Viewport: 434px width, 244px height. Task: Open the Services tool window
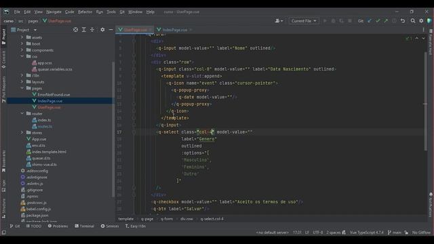click(110, 226)
